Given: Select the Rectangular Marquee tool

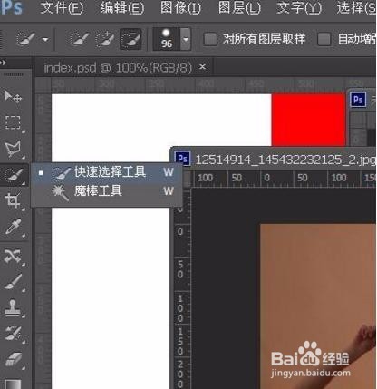Looking at the screenshot, I should pyautogui.click(x=13, y=122).
